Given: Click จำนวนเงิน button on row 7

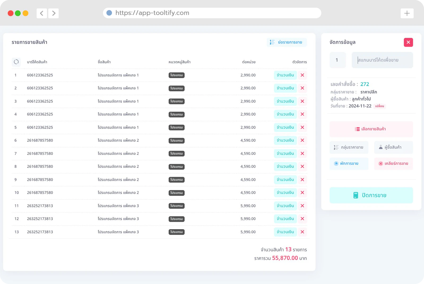Looking at the screenshot, I should click(285, 154).
